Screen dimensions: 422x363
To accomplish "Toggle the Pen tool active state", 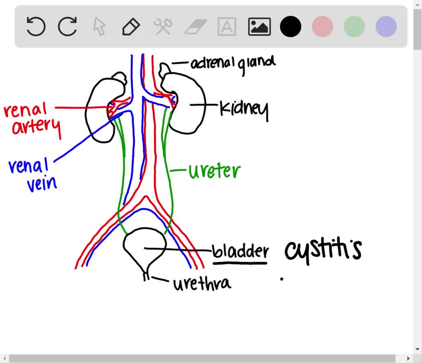I will click(131, 26).
